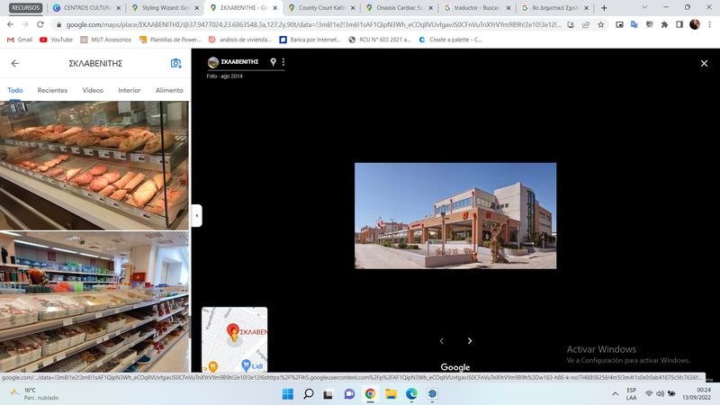Open Create a palette bookmark
The height and width of the screenshot is (405, 720).
[451, 40]
